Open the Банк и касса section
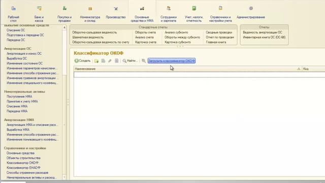Screen dimensions: 325x183 click(x=39, y=14)
